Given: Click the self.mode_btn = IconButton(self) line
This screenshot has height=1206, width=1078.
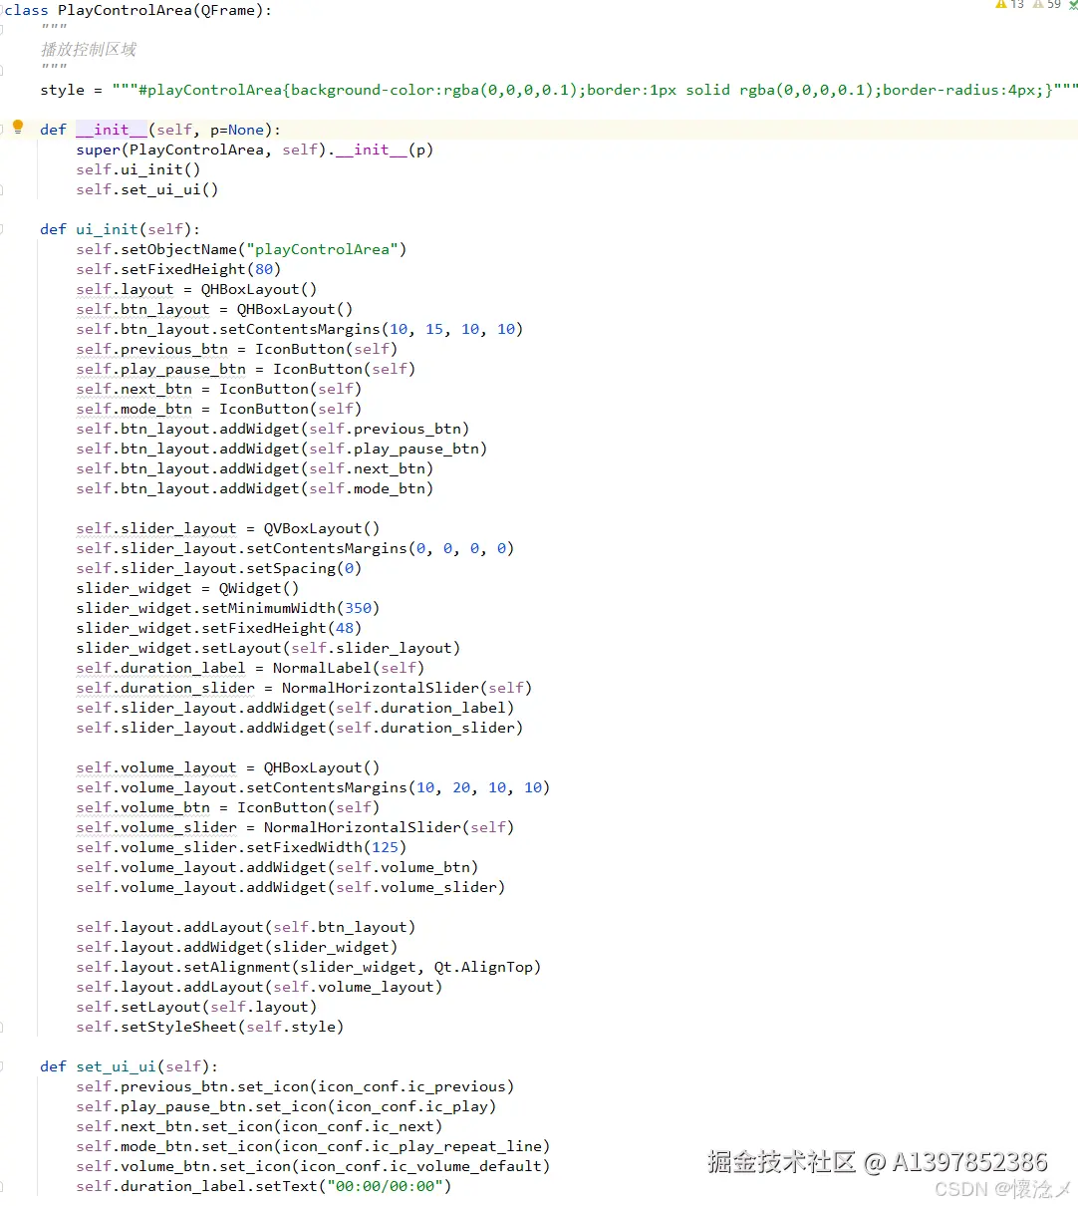Looking at the screenshot, I should [x=219, y=409].
